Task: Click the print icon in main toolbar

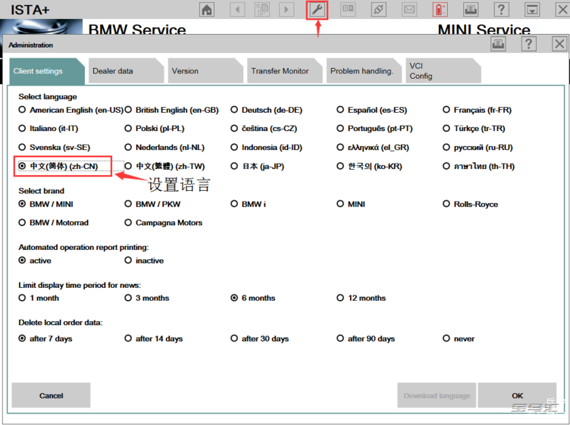Action: point(471,9)
